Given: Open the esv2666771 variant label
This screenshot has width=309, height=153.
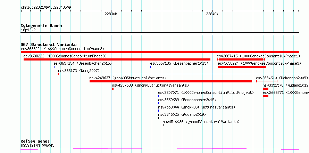Looking at the screenshot, I should (x=286, y=92).
